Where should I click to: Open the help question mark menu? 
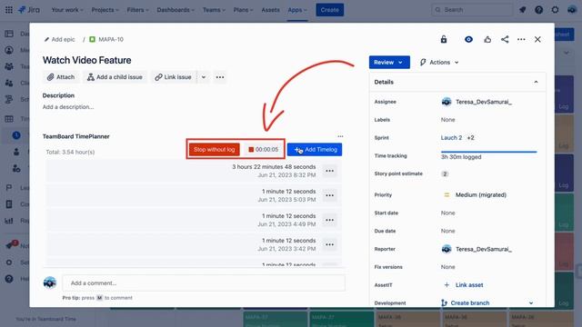click(x=539, y=10)
